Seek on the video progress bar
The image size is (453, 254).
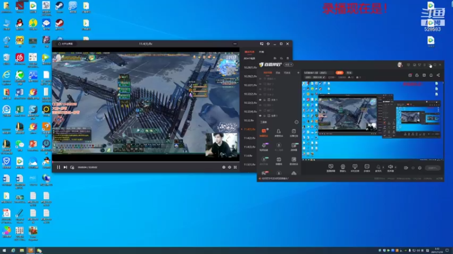pyautogui.click(x=146, y=161)
